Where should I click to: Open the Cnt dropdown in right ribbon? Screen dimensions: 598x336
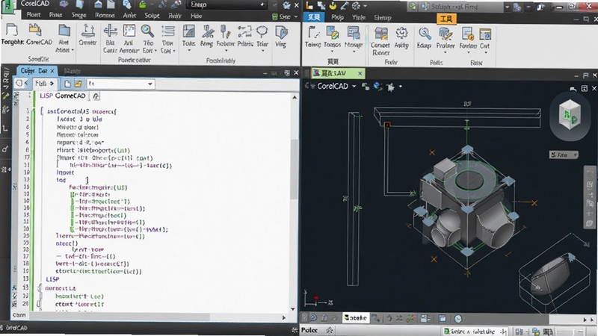(485, 52)
